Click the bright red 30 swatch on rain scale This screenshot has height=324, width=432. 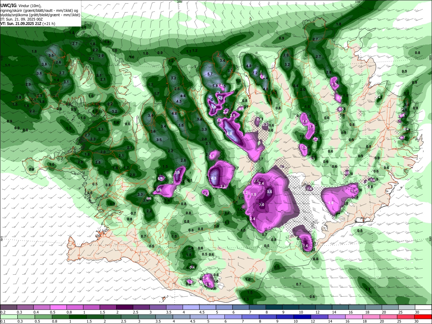[x=423, y=317]
